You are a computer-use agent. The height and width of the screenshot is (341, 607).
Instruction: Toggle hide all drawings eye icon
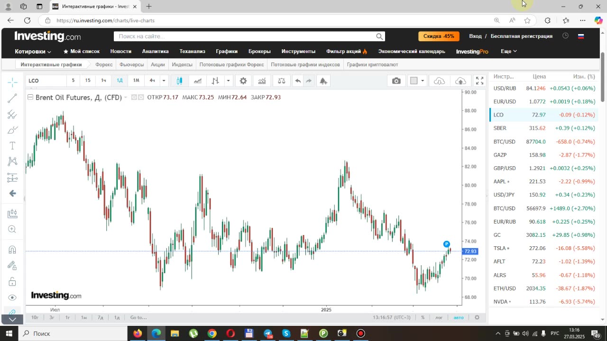point(12,297)
